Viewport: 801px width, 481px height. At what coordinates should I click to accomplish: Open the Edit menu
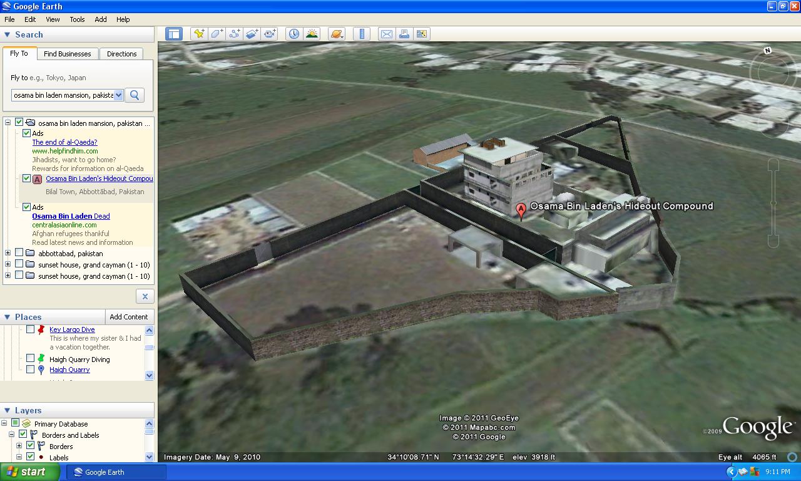[30, 19]
